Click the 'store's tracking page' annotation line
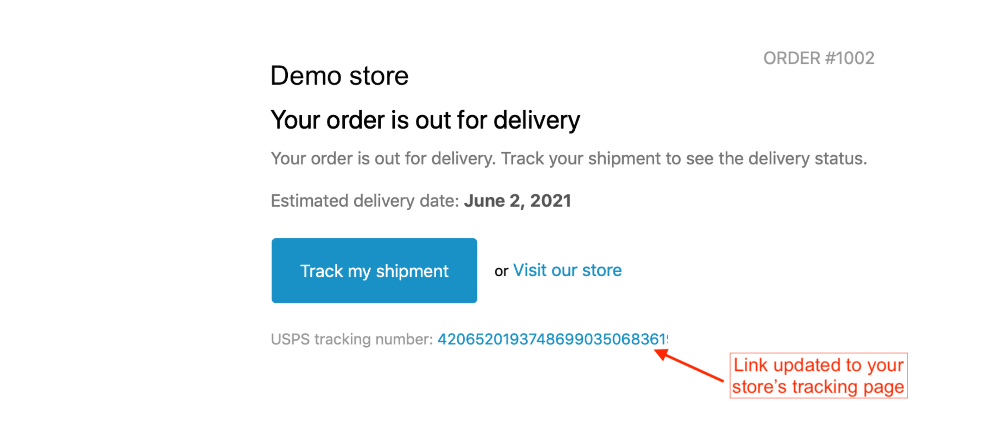The width and height of the screenshot is (981, 427). tap(818, 386)
